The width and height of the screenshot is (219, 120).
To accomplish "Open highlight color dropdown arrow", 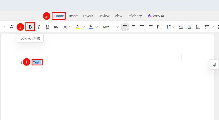I will tap(84, 27).
